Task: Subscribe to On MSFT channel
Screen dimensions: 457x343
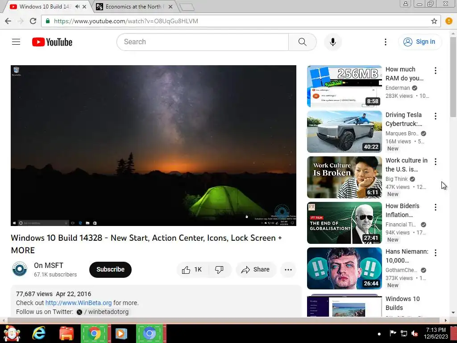Action: click(x=111, y=269)
